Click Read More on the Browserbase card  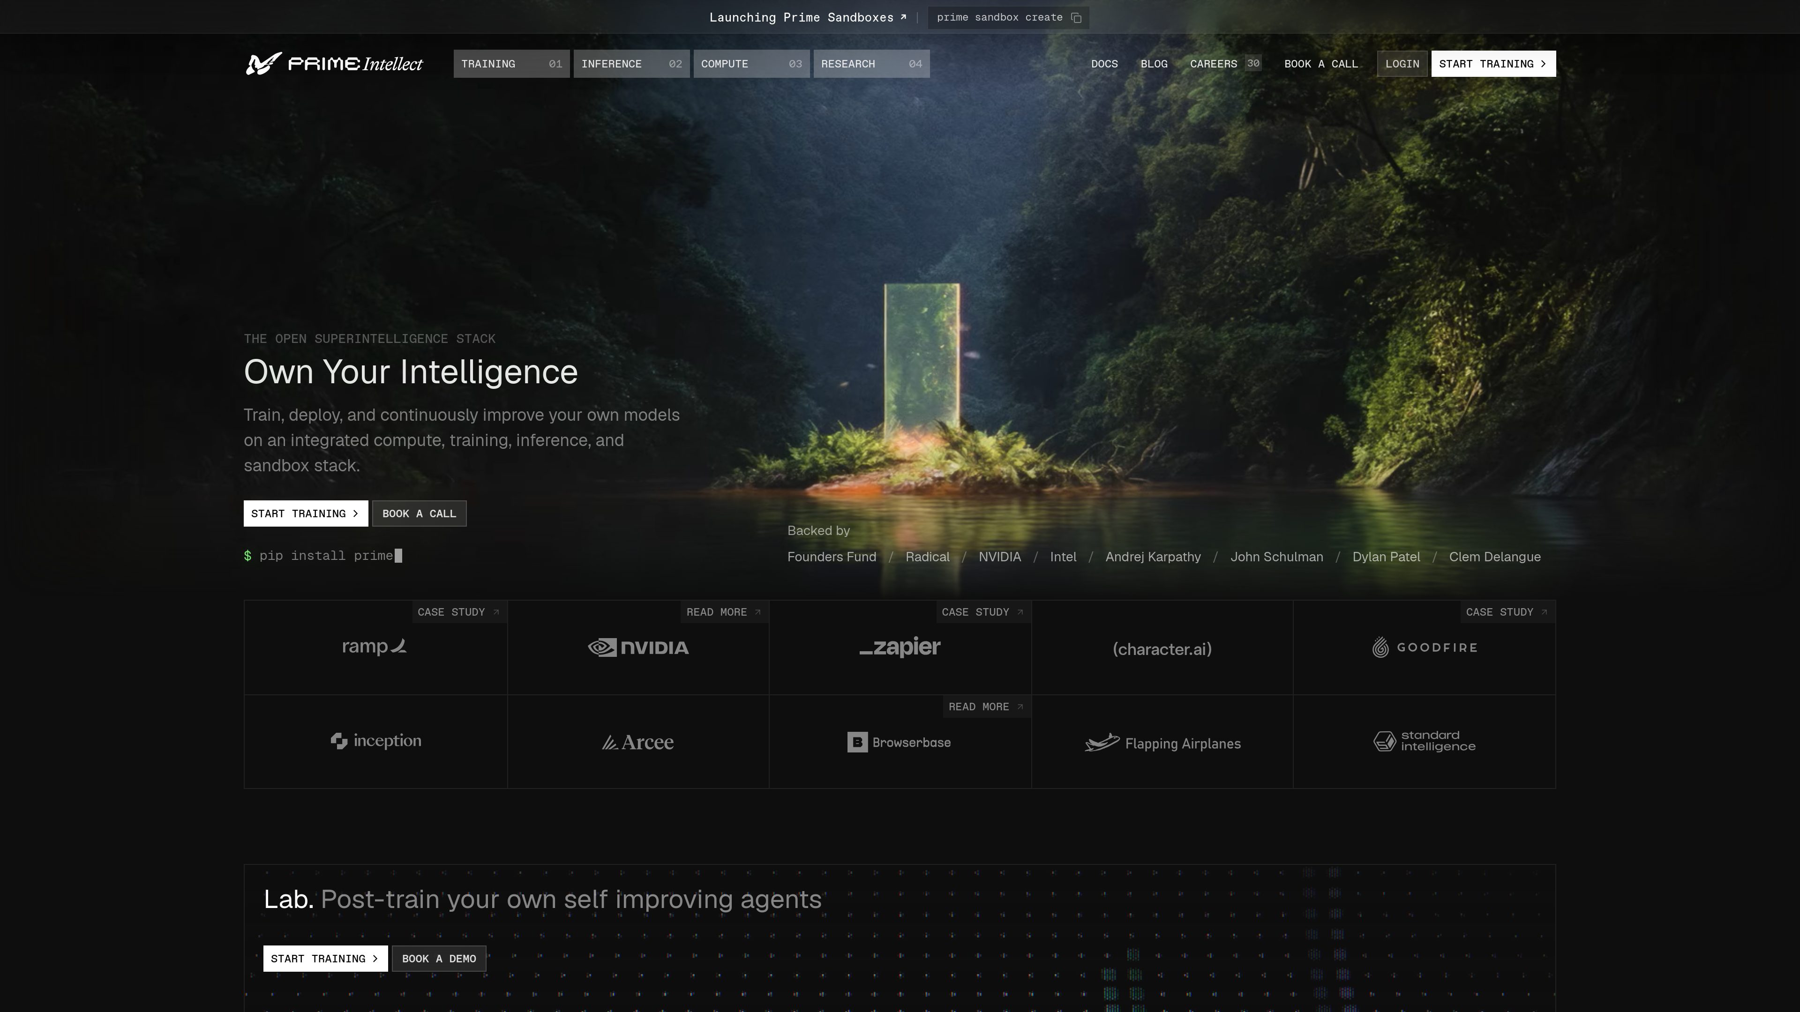[x=987, y=707]
